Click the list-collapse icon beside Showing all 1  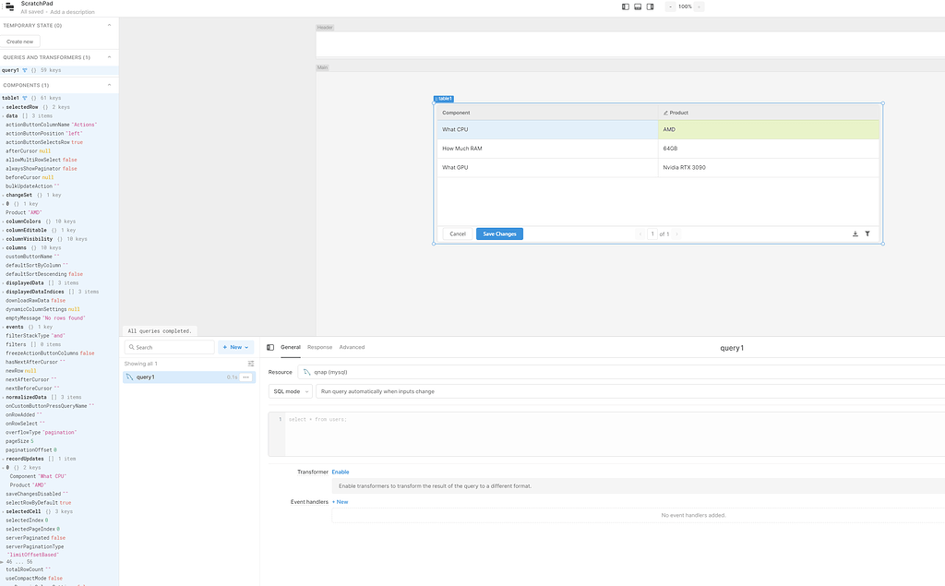click(x=249, y=364)
